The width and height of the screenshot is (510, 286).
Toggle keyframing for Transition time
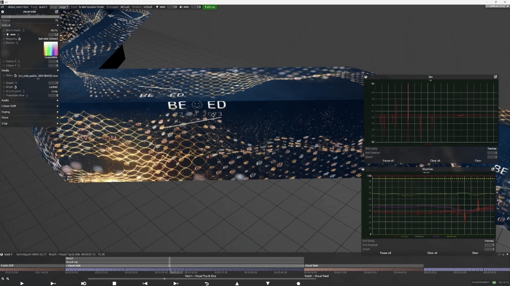4,95
